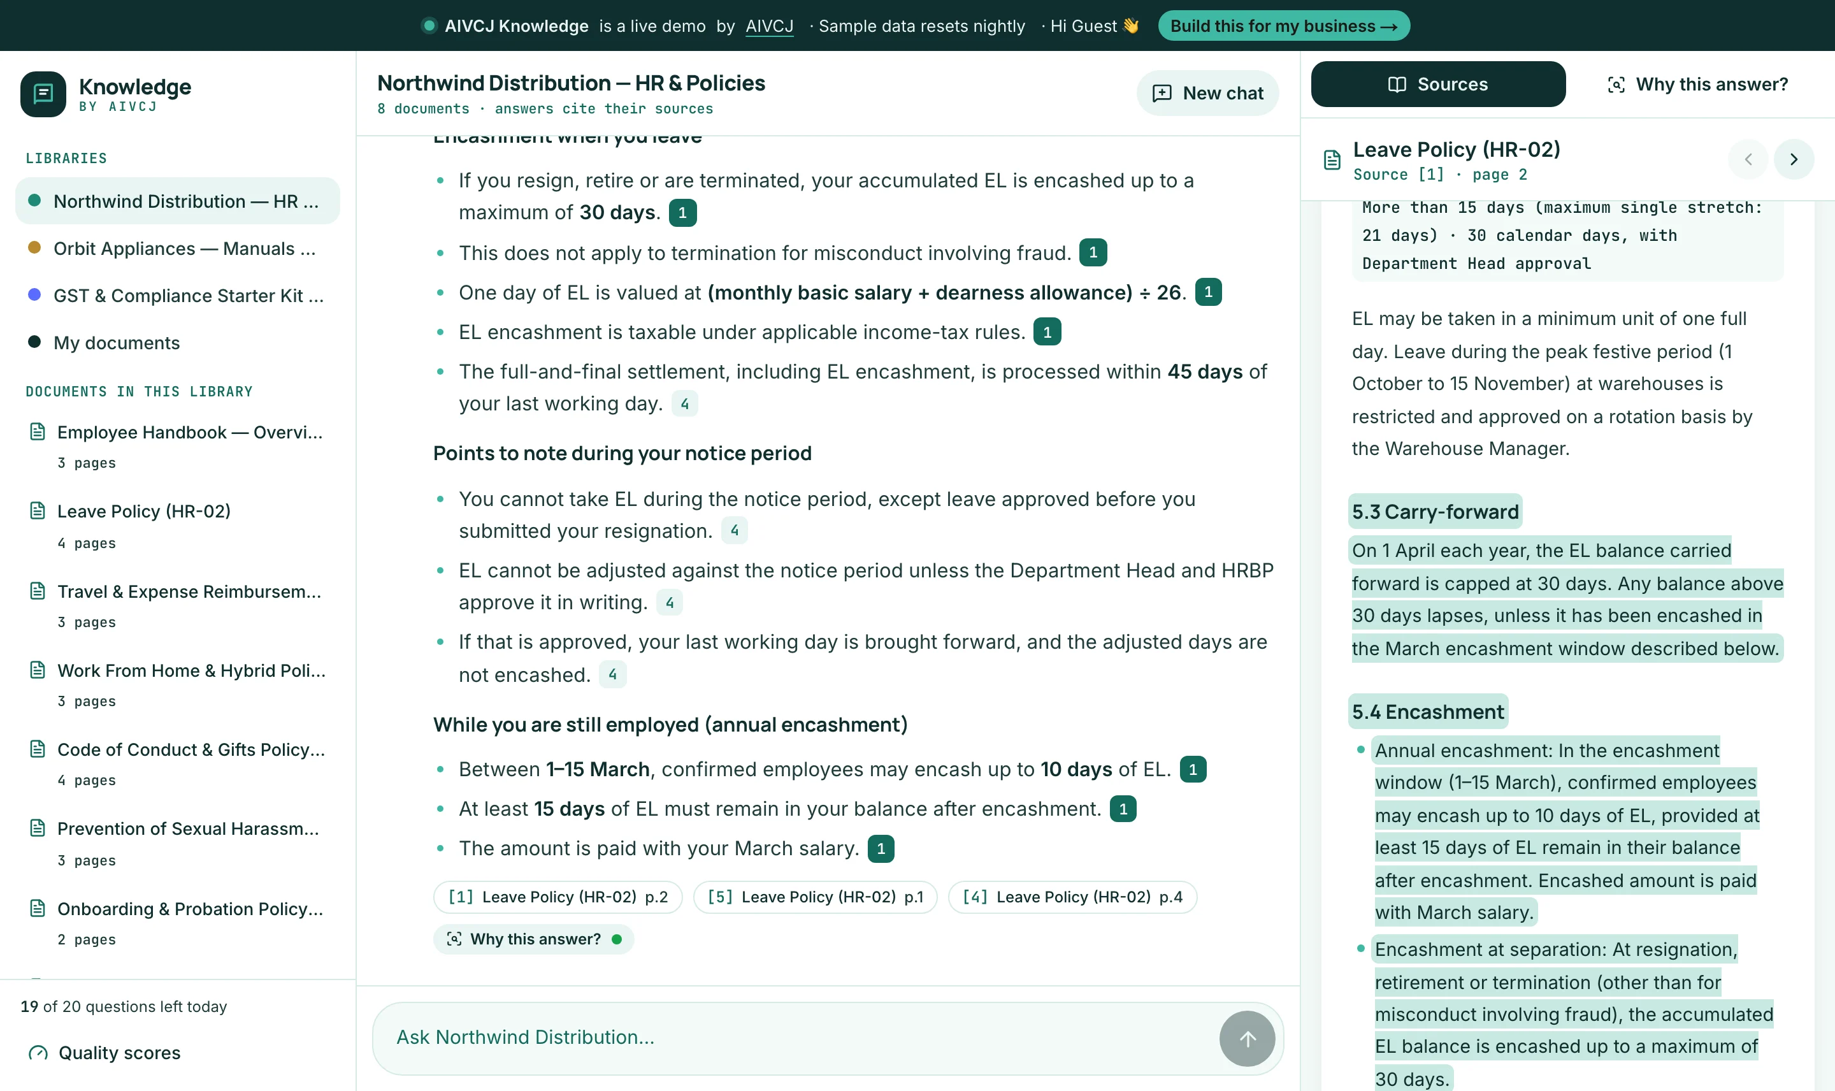
Task: Click citation 1 after 'misconduct involving fraud'
Action: click(1093, 252)
